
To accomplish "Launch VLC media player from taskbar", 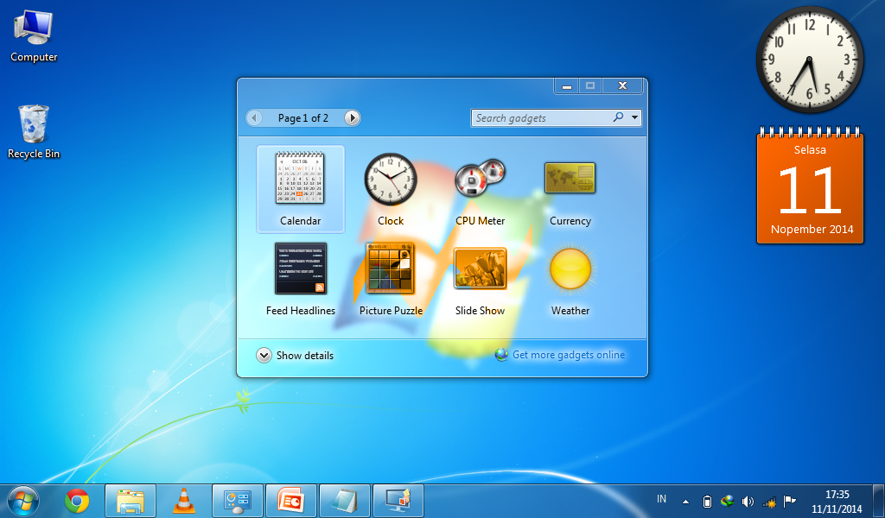I will [x=183, y=501].
